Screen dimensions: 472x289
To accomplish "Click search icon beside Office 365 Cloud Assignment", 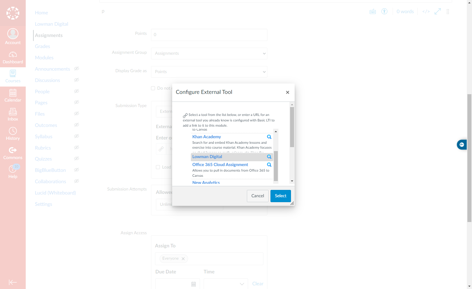I will coord(269,165).
